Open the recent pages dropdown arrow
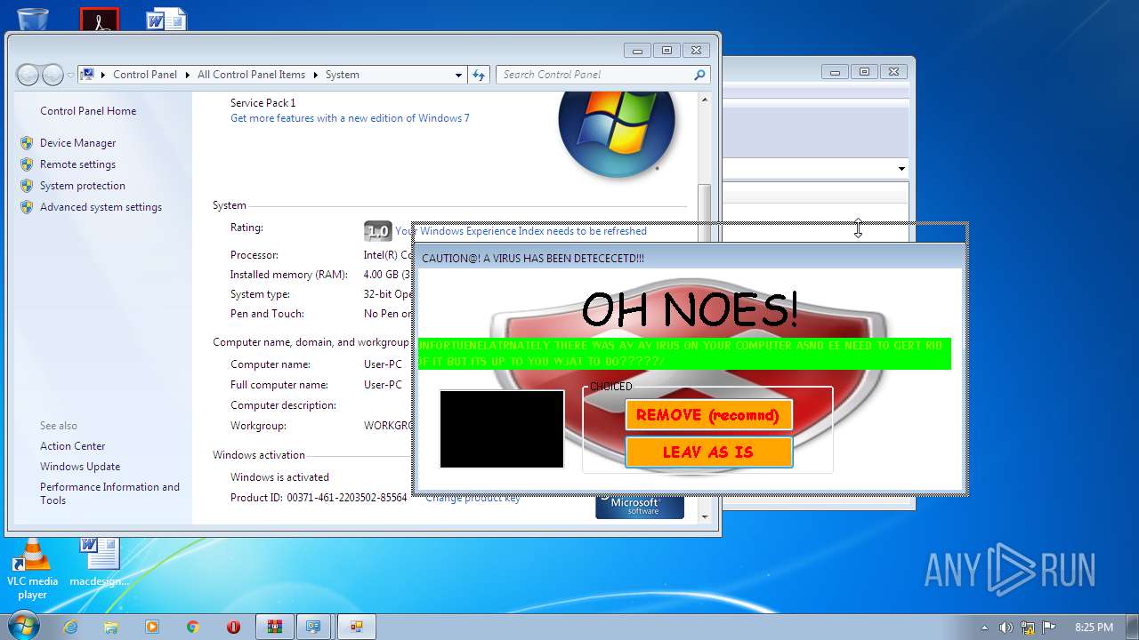This screenshot has width=1139, height=640. (x=70, y=76)
